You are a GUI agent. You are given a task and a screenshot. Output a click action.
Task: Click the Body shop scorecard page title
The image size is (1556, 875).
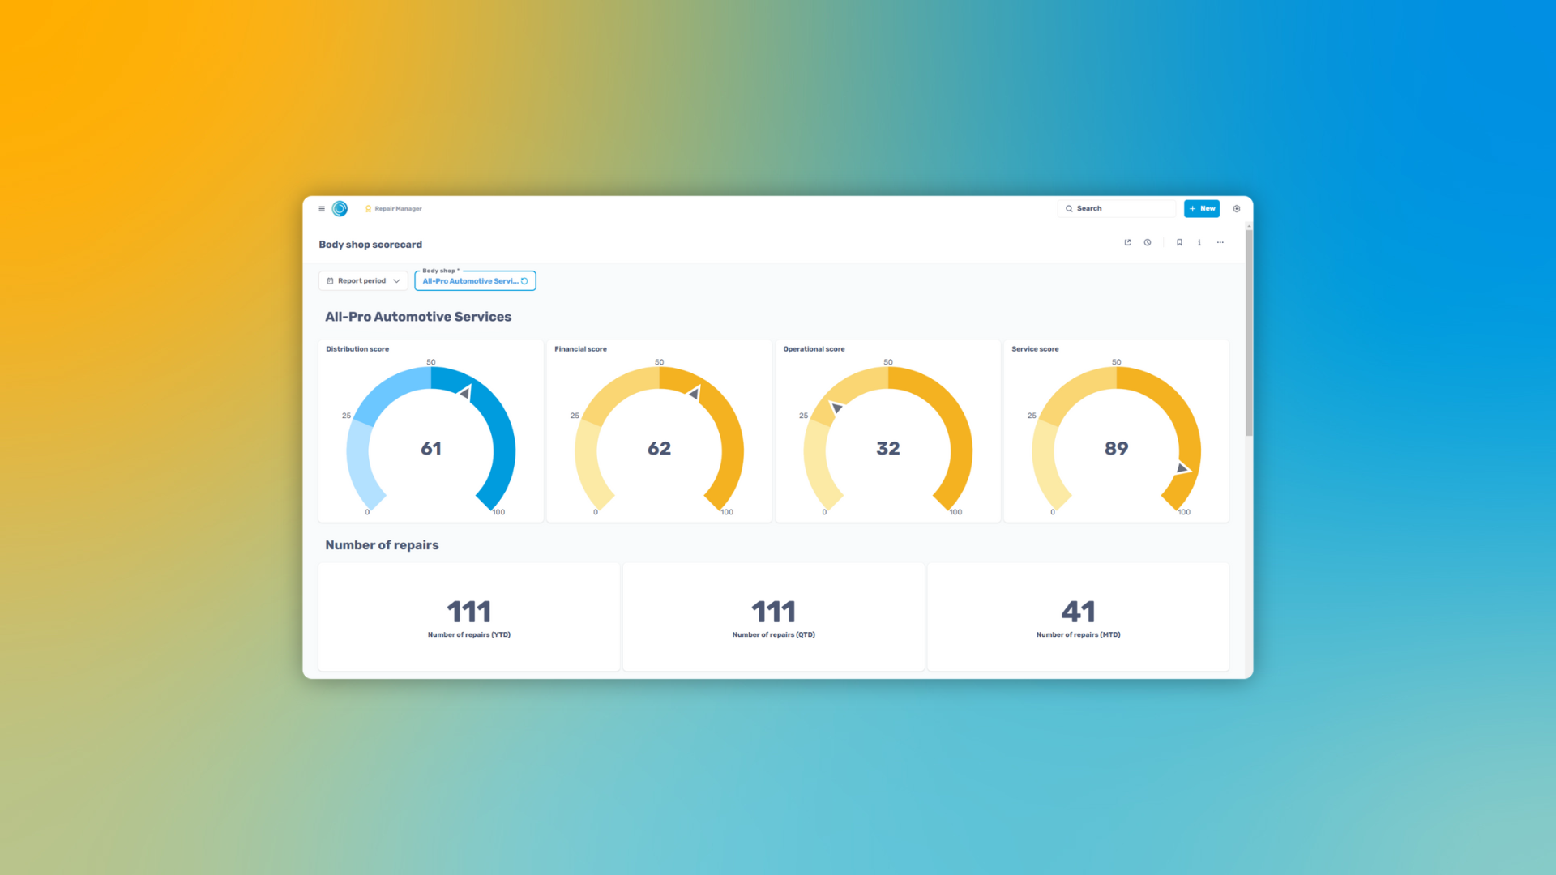(x=370, y=245)
